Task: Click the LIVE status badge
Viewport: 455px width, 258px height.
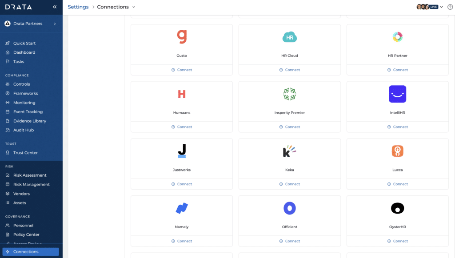Action: pyautogui.click(x=434, y=7)
